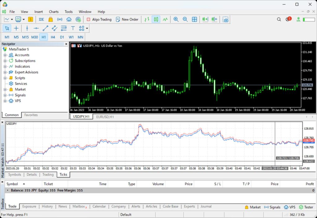Expand the Subscriptions tree node
This screenshot has width=317, height=218.
pos(5,61)
